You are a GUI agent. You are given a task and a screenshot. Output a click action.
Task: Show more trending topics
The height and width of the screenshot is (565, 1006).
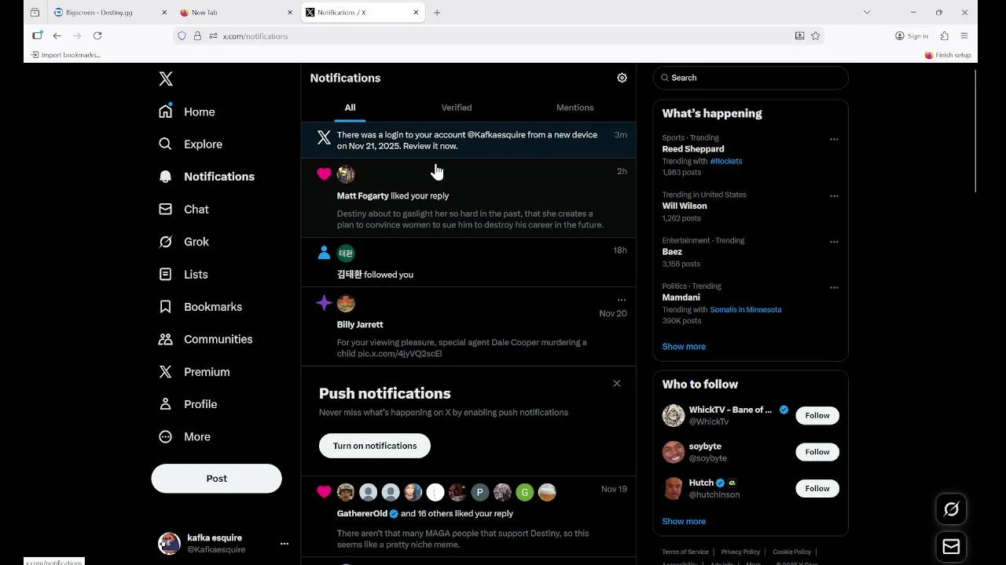[684, 347]
